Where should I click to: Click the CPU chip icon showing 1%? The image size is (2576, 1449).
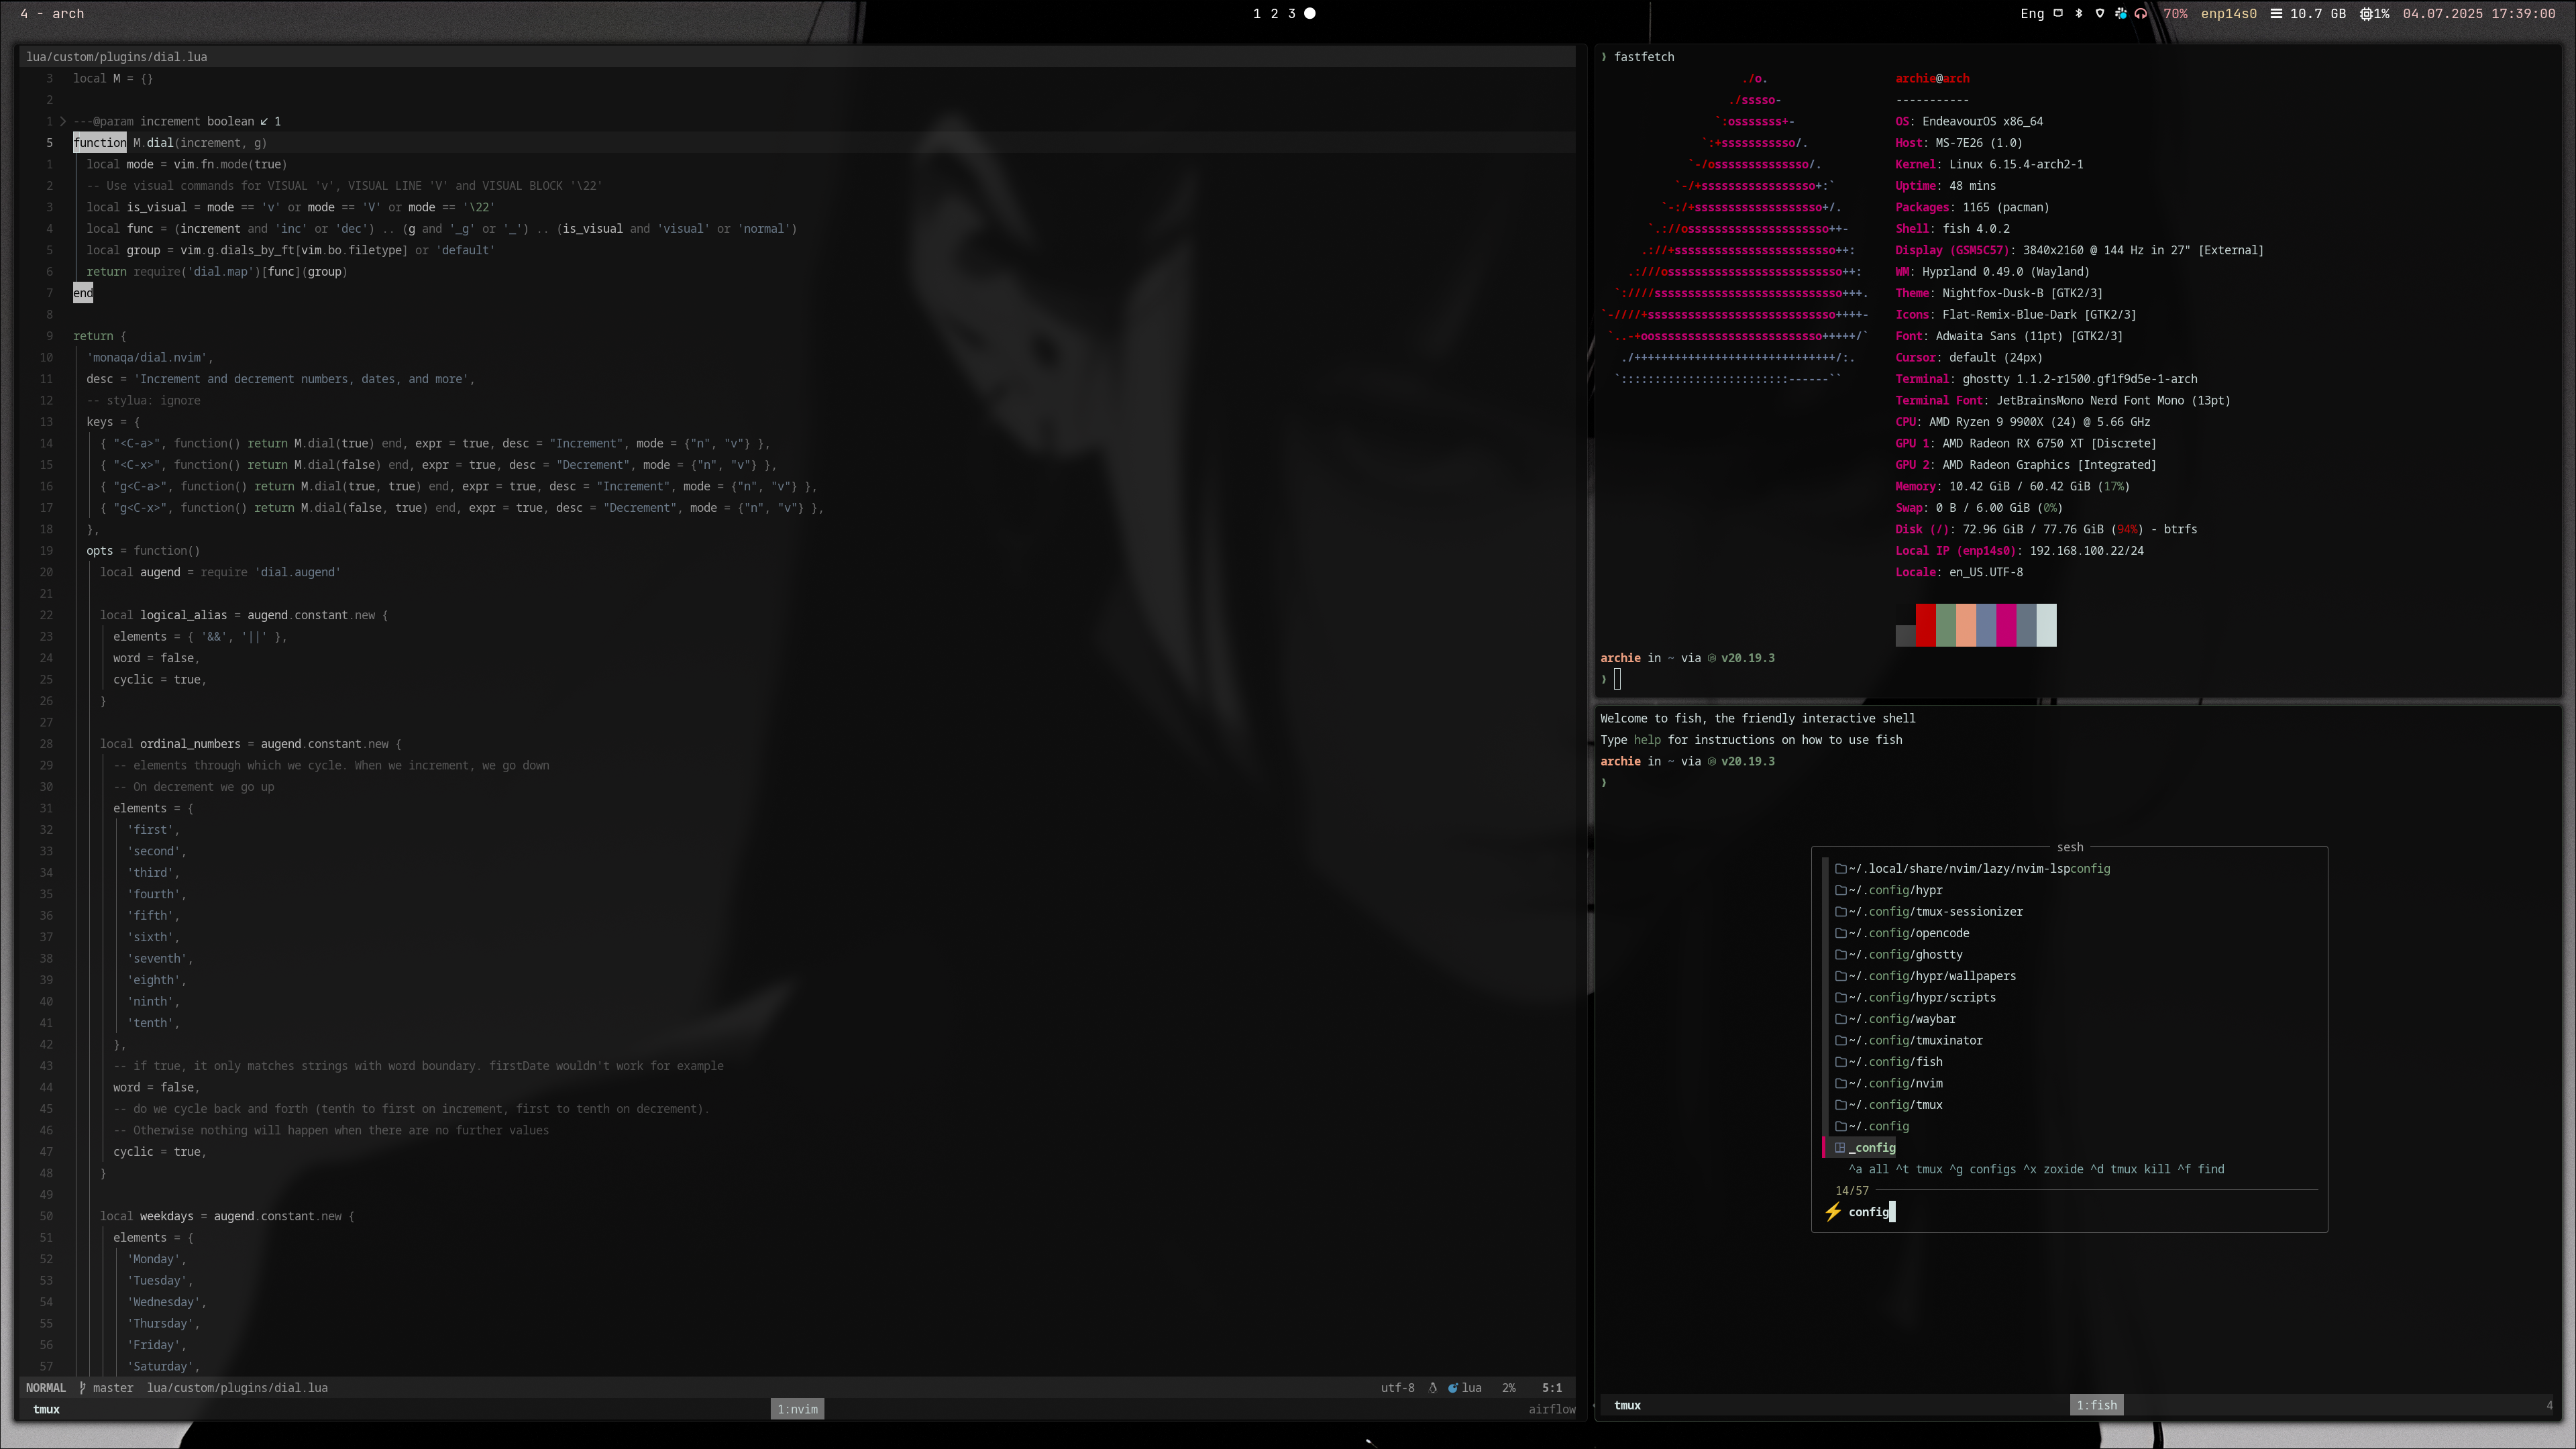click(x=2366, y=13)
